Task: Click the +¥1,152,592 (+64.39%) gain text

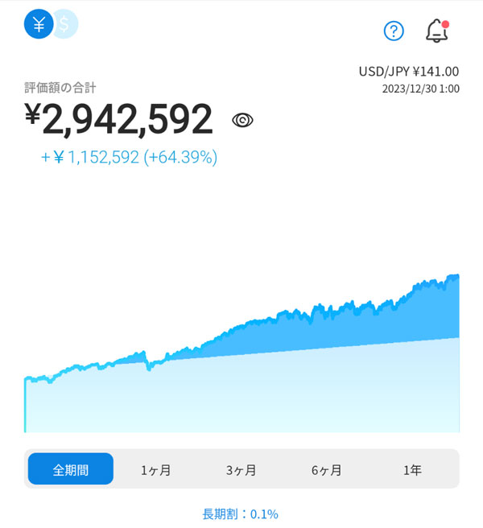Action: [129, 158]
